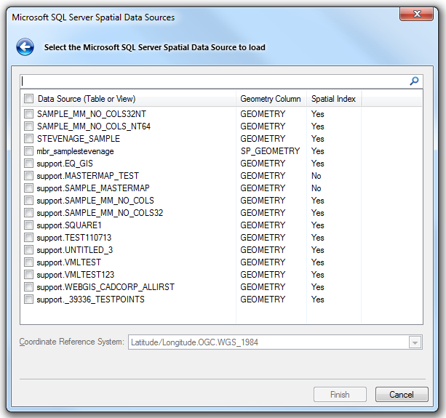The height and width of the screenshot is (418, 446).
Task: Check the support.UNTITLED_3 checkbox
Action: 28,250
